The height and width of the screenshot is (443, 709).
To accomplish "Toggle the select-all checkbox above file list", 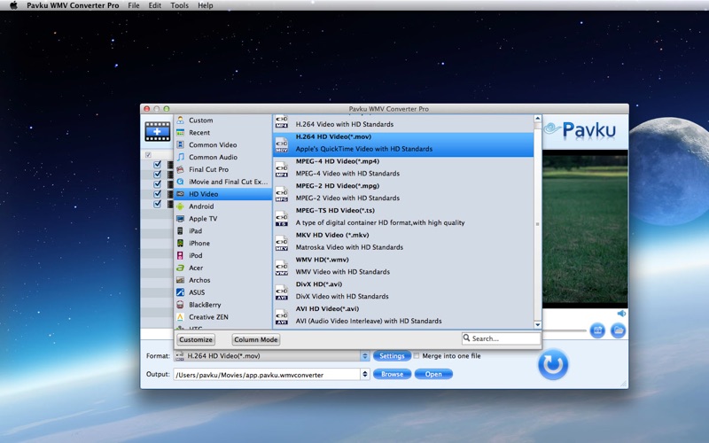I will click(148, 155).
